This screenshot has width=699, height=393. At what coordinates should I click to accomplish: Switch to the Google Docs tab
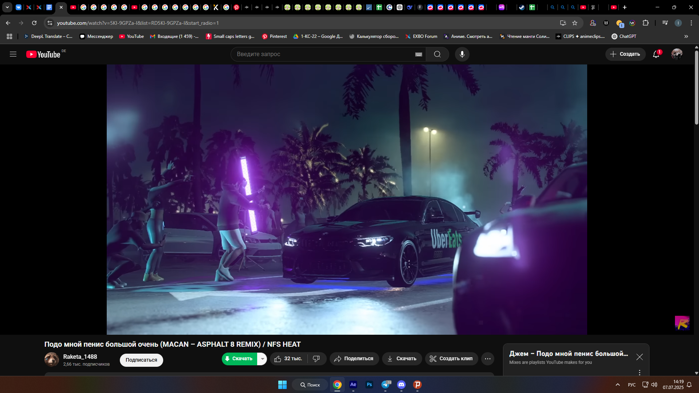[49, 7]
